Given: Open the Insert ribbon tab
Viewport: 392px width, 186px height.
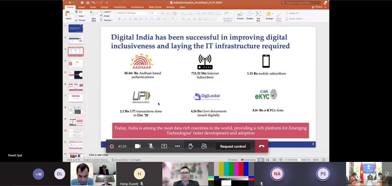Looking at the screenshot, I should pos(82,7).
